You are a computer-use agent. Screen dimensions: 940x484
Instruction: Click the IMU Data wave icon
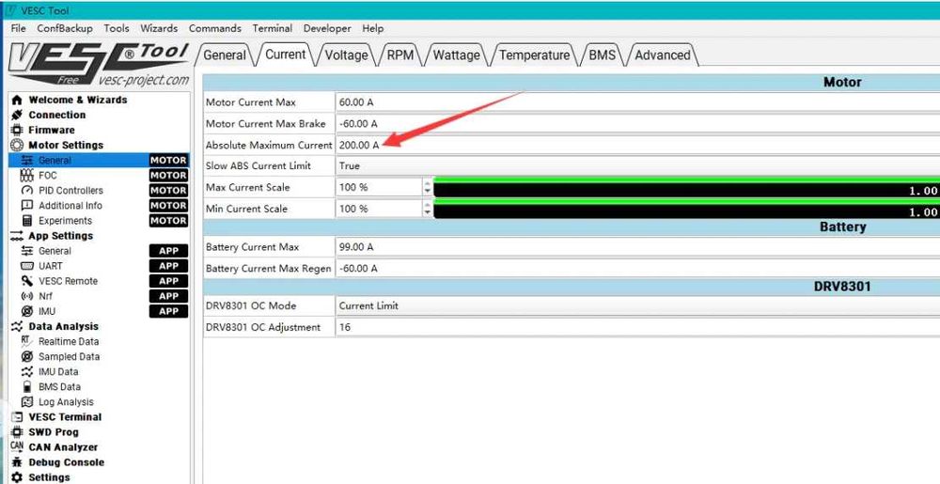pyautogui.click(x=27, y=372)
